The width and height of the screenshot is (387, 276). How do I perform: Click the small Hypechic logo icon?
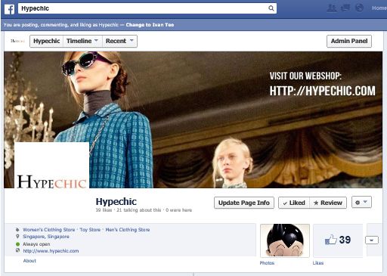coord(17,41)
